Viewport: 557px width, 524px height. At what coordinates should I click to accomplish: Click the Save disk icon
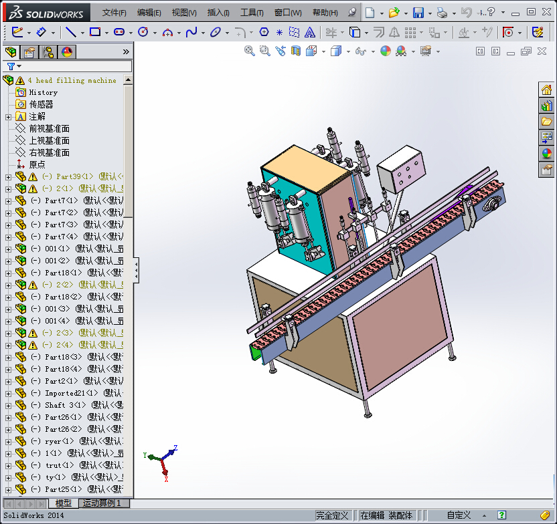[x=418, y=13]
